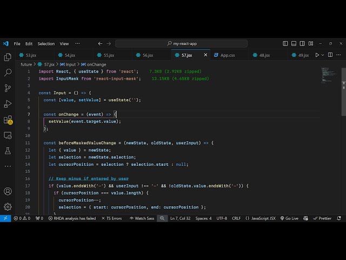The image size is (346, 260).
Task: Switch to the App.css tab
Action: 227,55
